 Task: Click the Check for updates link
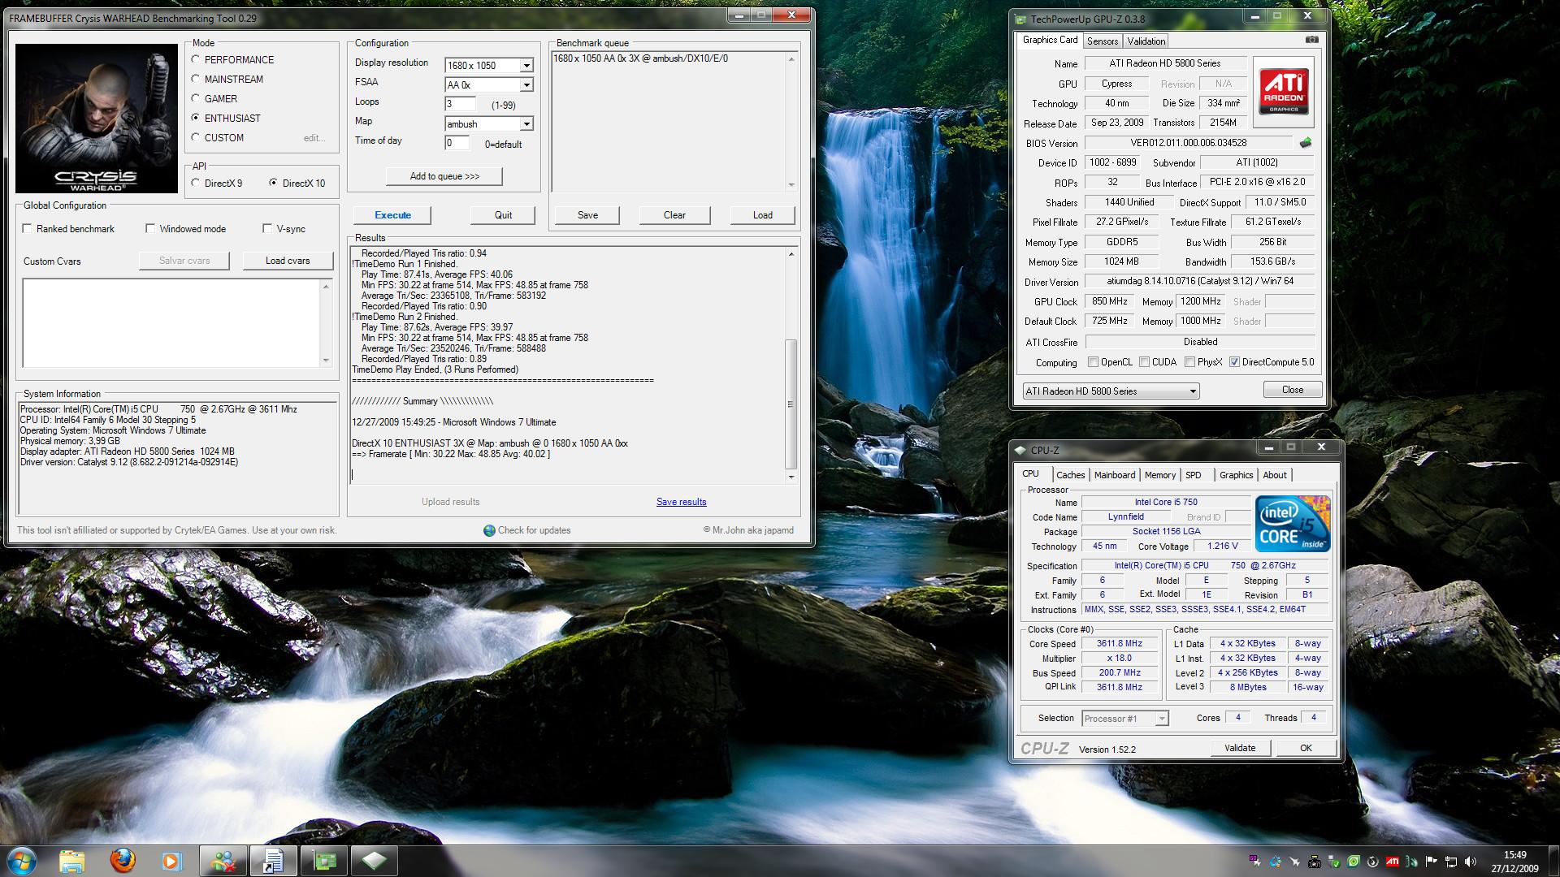click(x=534, y=530)
